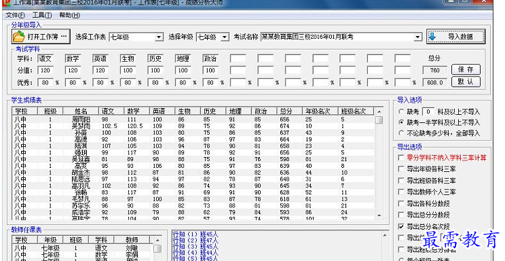Expand the 选择年级 dropdown
This screenshot has height=261, width=505.
pyautogui.click(x=225, y=37)
